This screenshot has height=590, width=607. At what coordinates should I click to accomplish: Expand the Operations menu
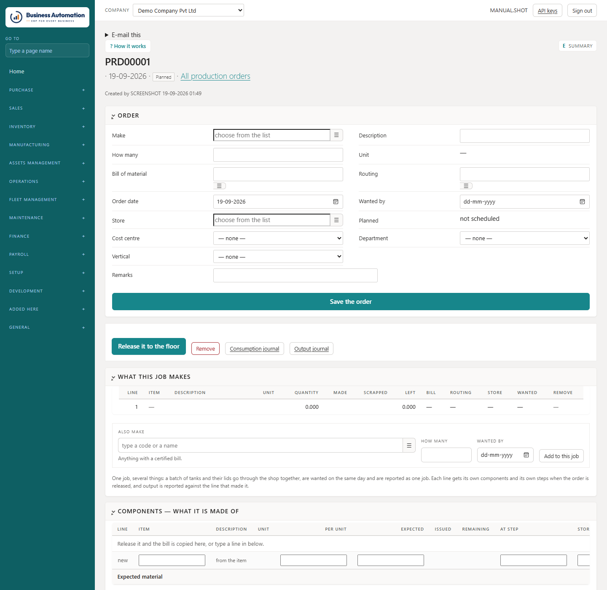coord(47,182)
